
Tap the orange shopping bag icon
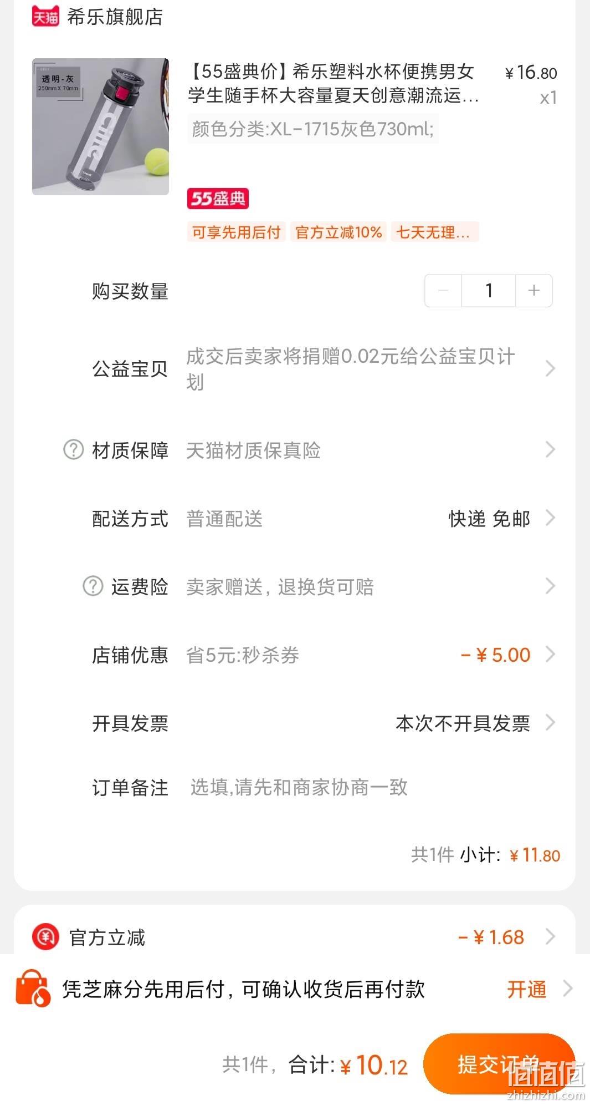click(33, 989)
